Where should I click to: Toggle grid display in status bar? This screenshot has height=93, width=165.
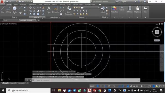tap(98, 86)
